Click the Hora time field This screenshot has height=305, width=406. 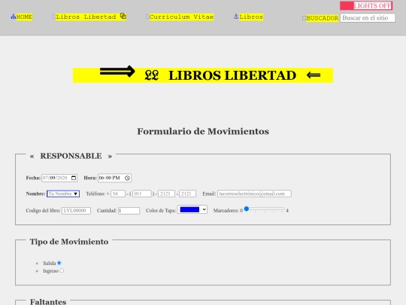(114, 178)
